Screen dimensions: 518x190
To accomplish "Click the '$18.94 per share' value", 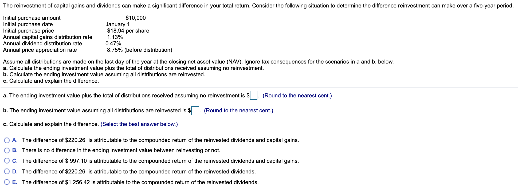I will coord(128,31).
